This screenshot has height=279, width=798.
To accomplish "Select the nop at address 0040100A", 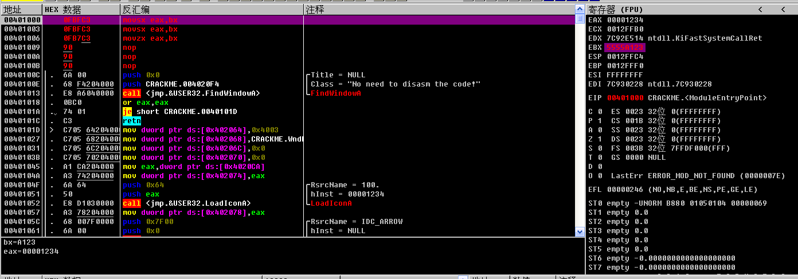I will [130, 57].
